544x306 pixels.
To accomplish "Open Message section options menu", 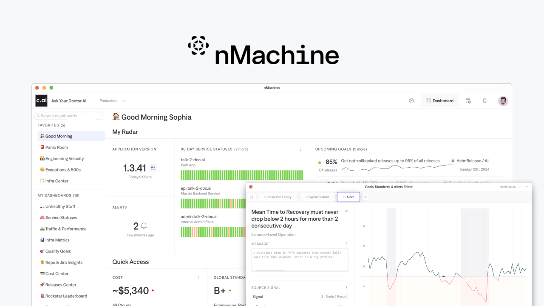I will tap(346, 244).
